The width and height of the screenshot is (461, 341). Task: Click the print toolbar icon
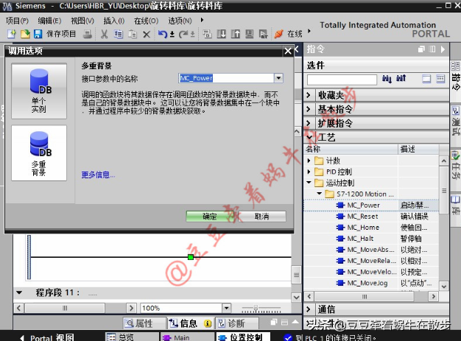[88, 34]
